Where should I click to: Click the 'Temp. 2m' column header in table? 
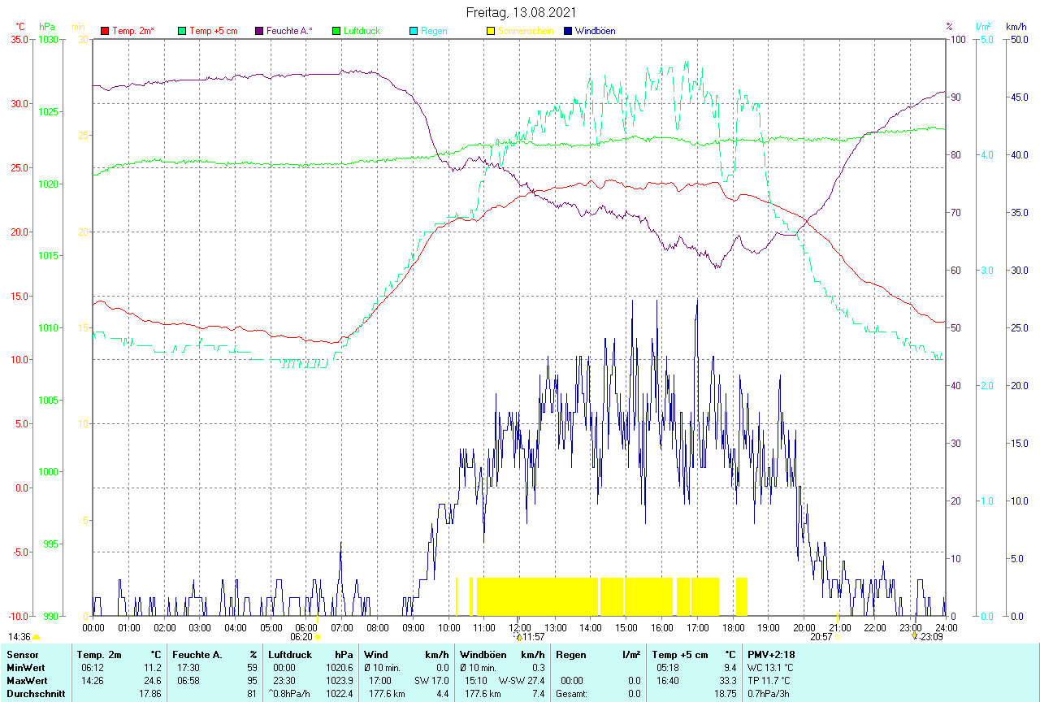click(99, 654)
